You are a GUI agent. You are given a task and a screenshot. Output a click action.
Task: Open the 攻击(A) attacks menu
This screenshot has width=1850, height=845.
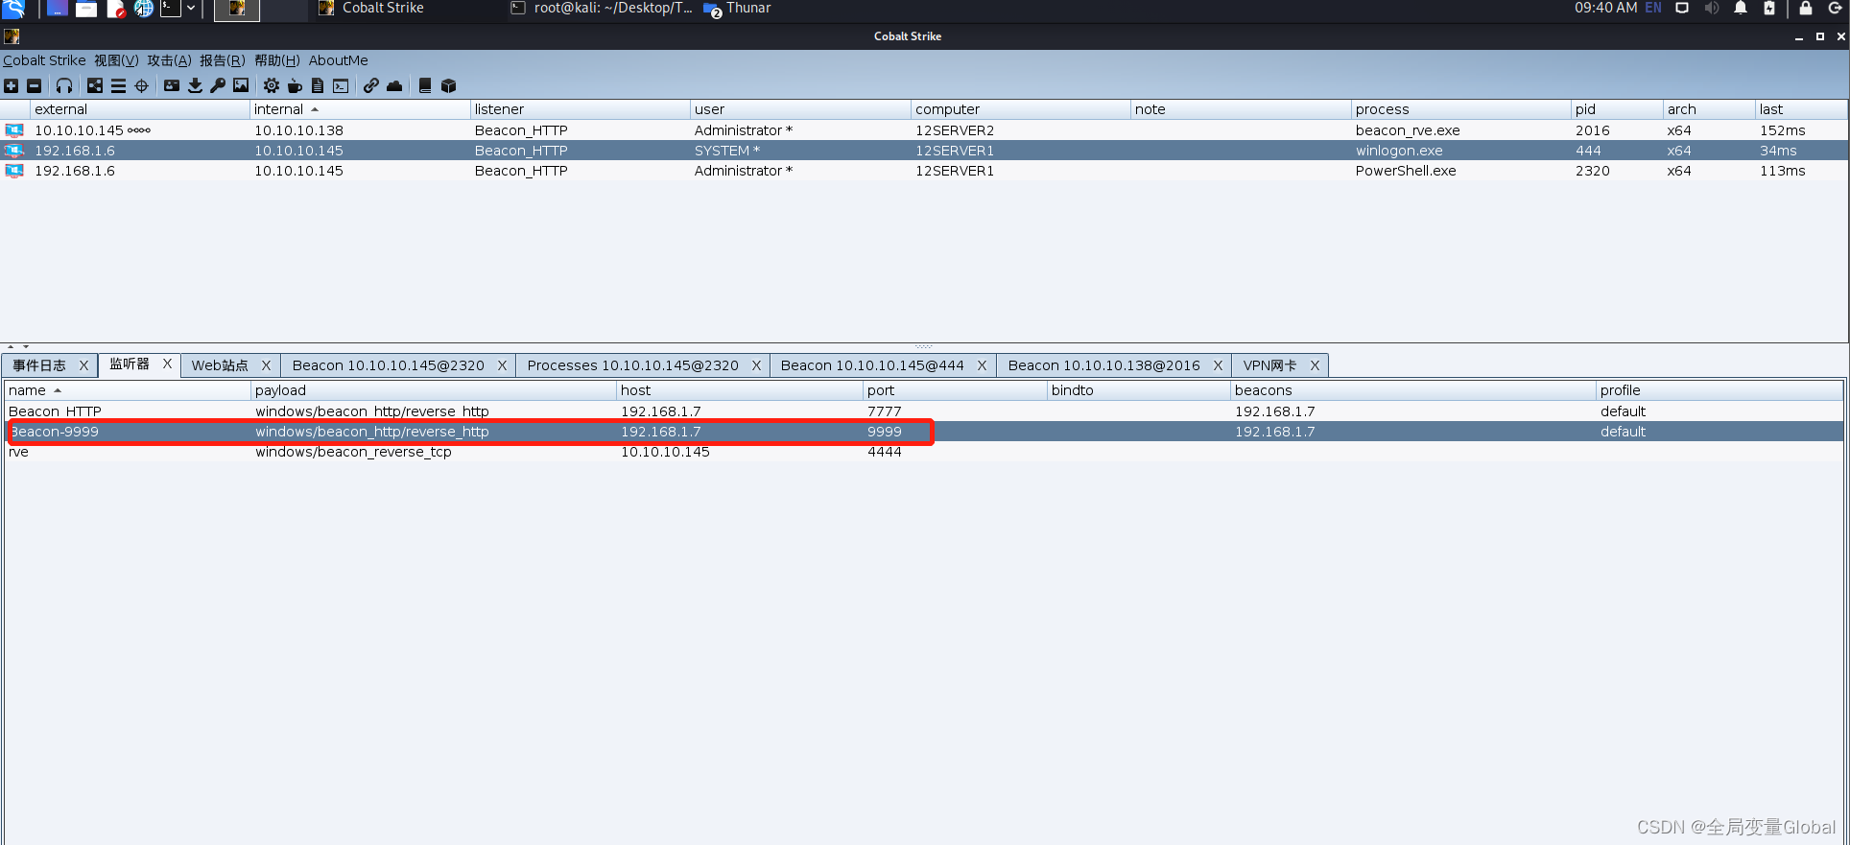point(169,60)
